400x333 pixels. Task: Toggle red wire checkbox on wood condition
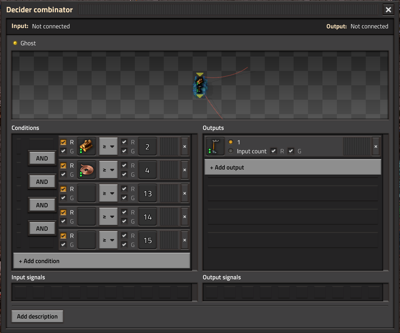click(x=63, y=142)
